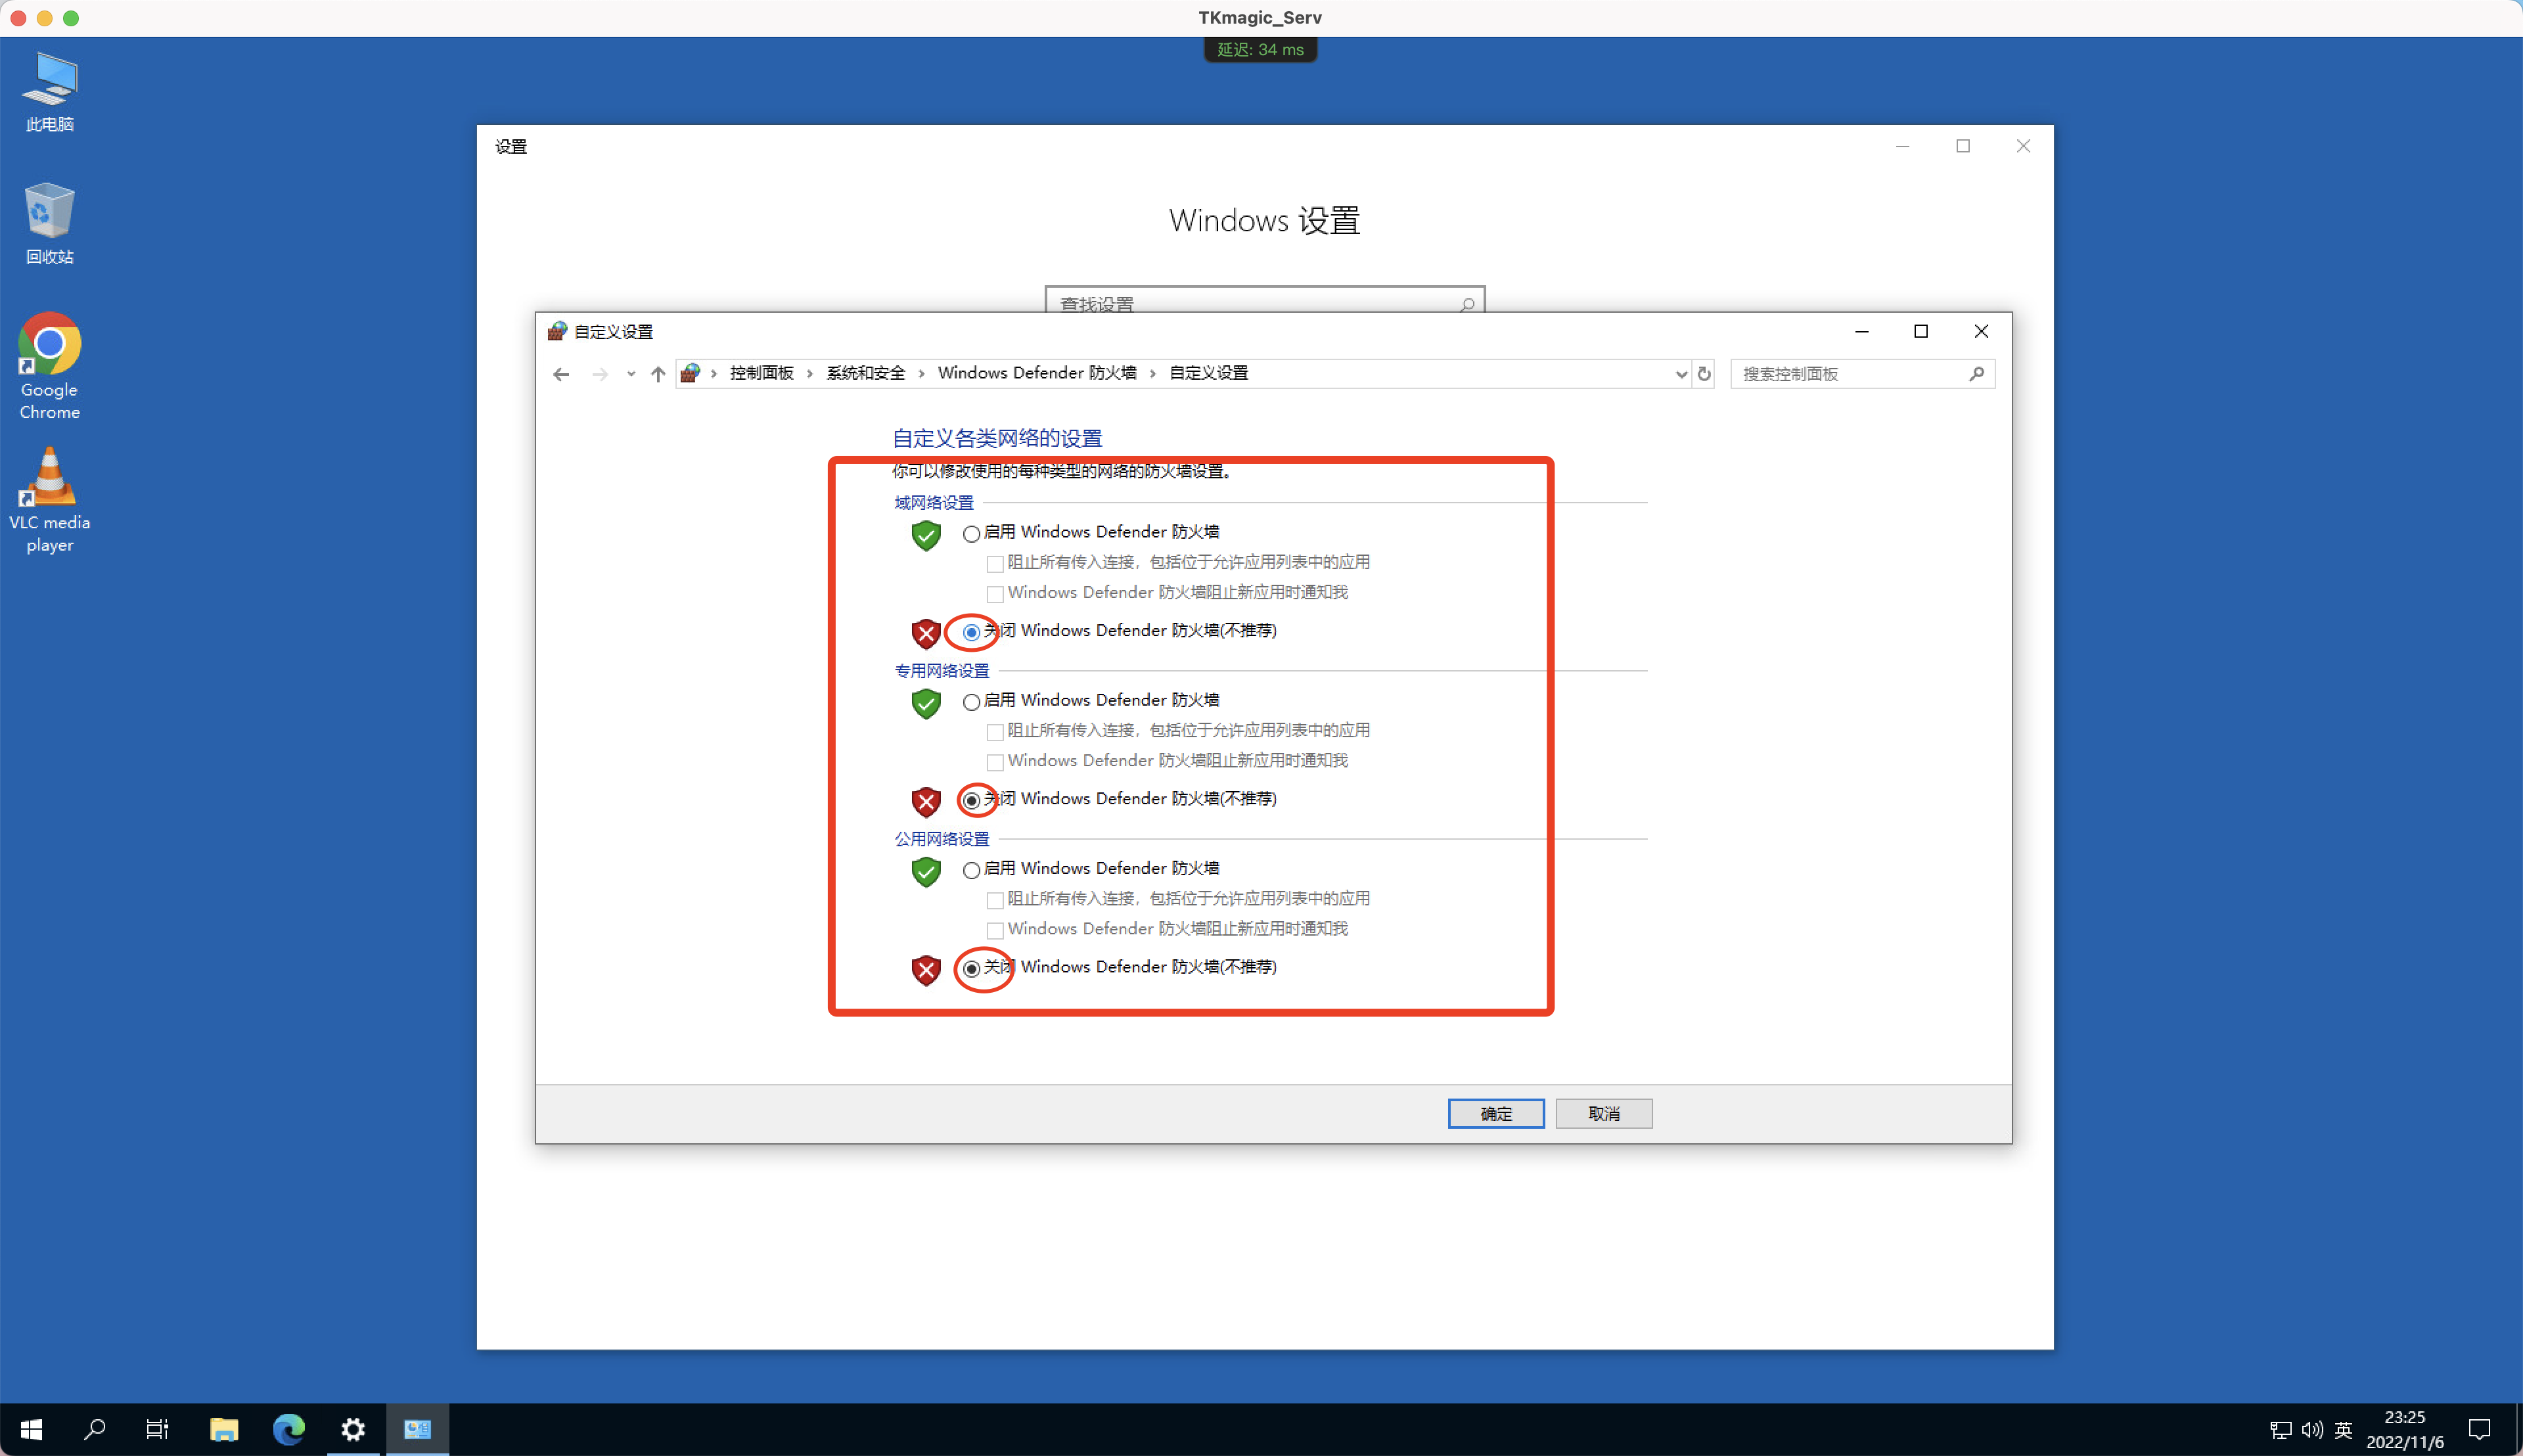Click the 英 input language indicator
Viewport: 2523px width, 1456px height.
pos(2344,1429)
